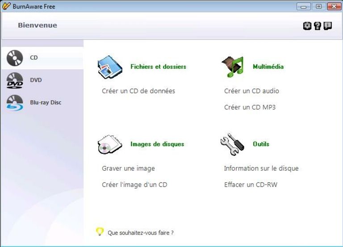Switch to the Blu-ray Disc tab label

46,102
